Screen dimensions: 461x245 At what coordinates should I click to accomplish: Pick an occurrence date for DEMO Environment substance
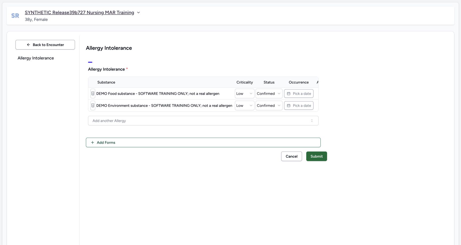point(299,106)
